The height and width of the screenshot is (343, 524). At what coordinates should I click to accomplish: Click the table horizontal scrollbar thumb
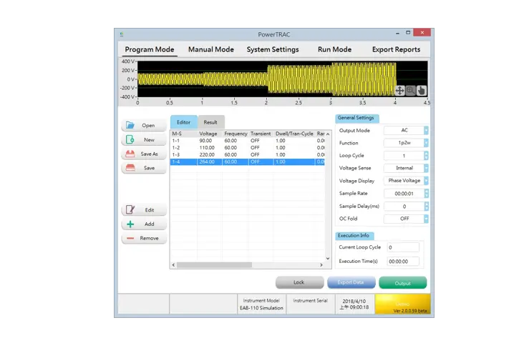214,265
